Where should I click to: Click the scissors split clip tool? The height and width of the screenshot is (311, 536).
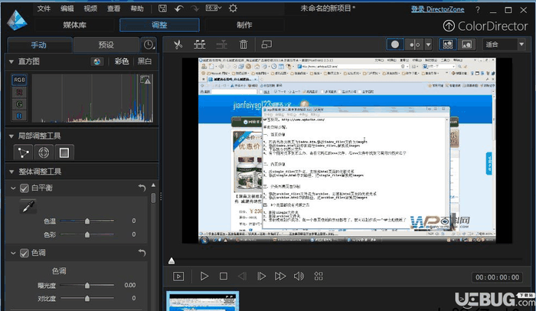(x=178, y=44)
